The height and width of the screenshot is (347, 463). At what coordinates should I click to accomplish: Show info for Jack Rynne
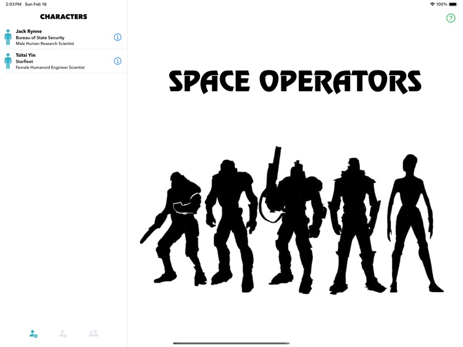(117, 37)
